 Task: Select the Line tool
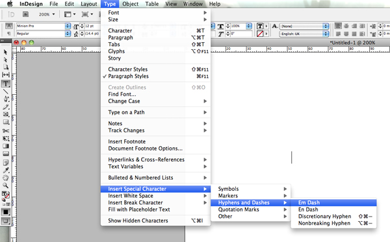[5, 91]
